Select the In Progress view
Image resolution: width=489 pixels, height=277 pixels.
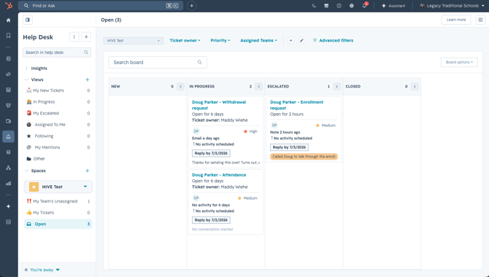coord(58,102)
